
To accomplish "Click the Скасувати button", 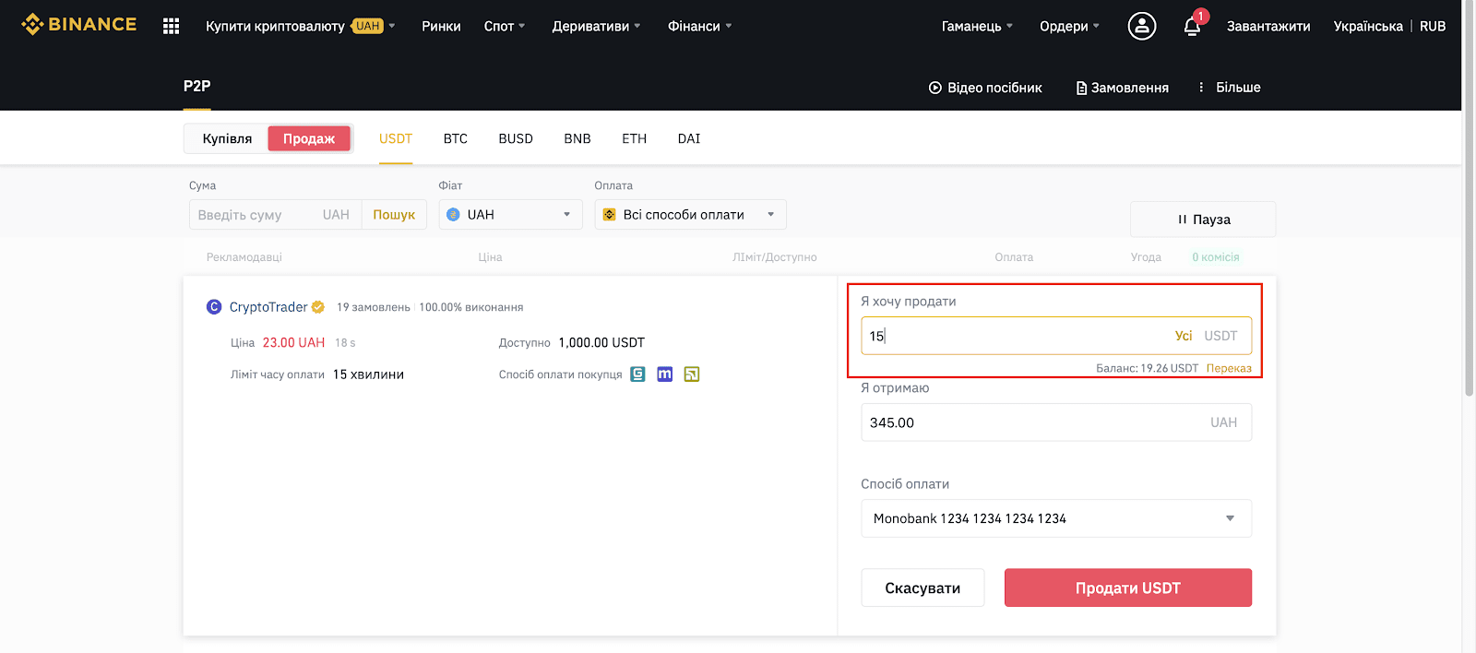I will click(922, 588).
